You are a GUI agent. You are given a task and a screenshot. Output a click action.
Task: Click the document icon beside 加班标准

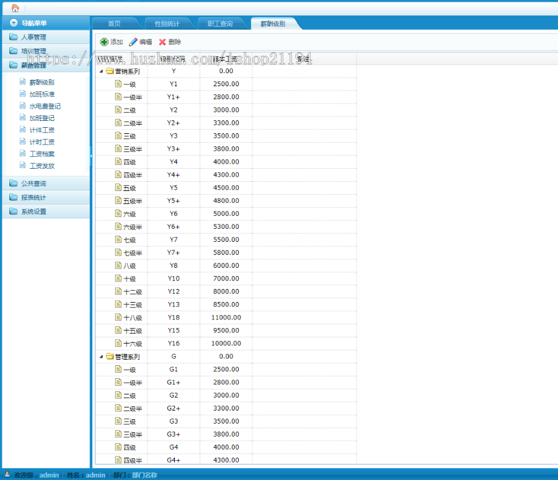tap(23, 94)
